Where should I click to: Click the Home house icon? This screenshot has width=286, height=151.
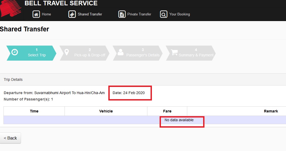coord(36,14)
